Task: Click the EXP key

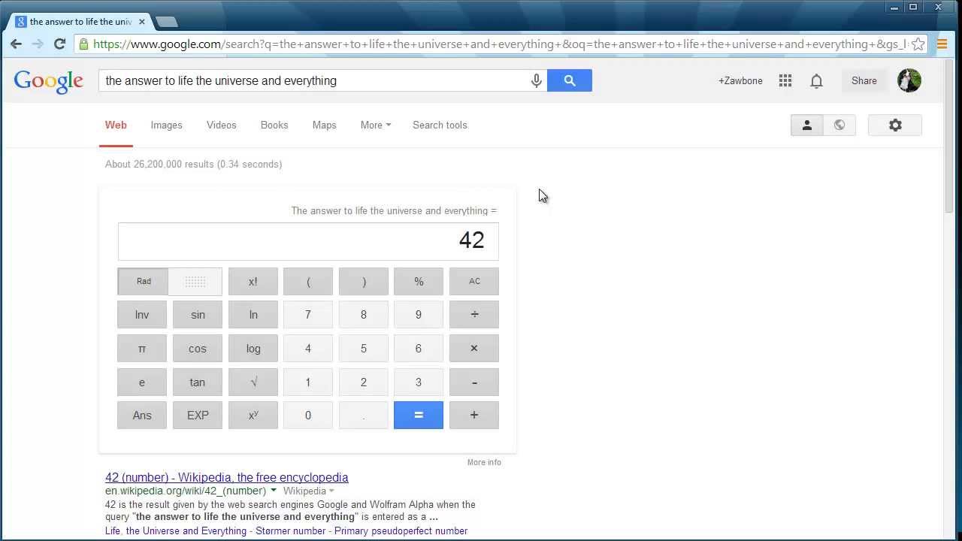Action: (198, 416)
